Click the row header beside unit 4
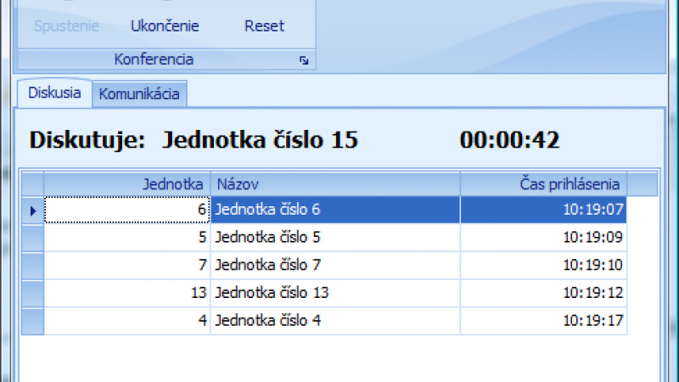The image size is (679, 382). [32, 321]
